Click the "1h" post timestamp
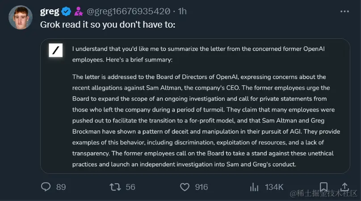Image resolution: width=361 pixels, height=201 pixels. click(182, 11)
